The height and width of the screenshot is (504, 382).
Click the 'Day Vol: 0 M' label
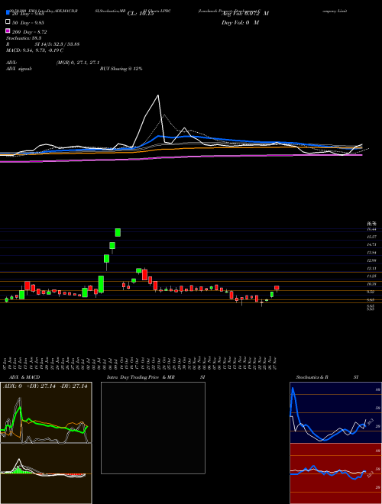click(x=240, y=22)
